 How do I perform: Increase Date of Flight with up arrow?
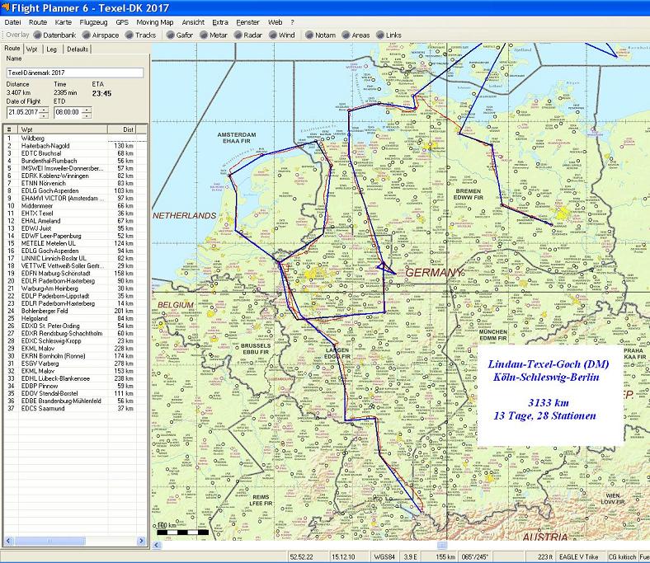point(44,108)
